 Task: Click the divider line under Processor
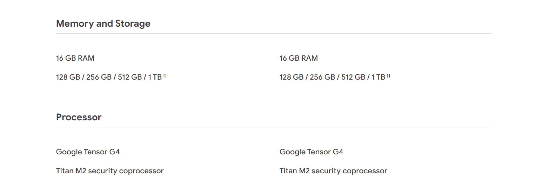pyautogui.click(x=274, y=127)
